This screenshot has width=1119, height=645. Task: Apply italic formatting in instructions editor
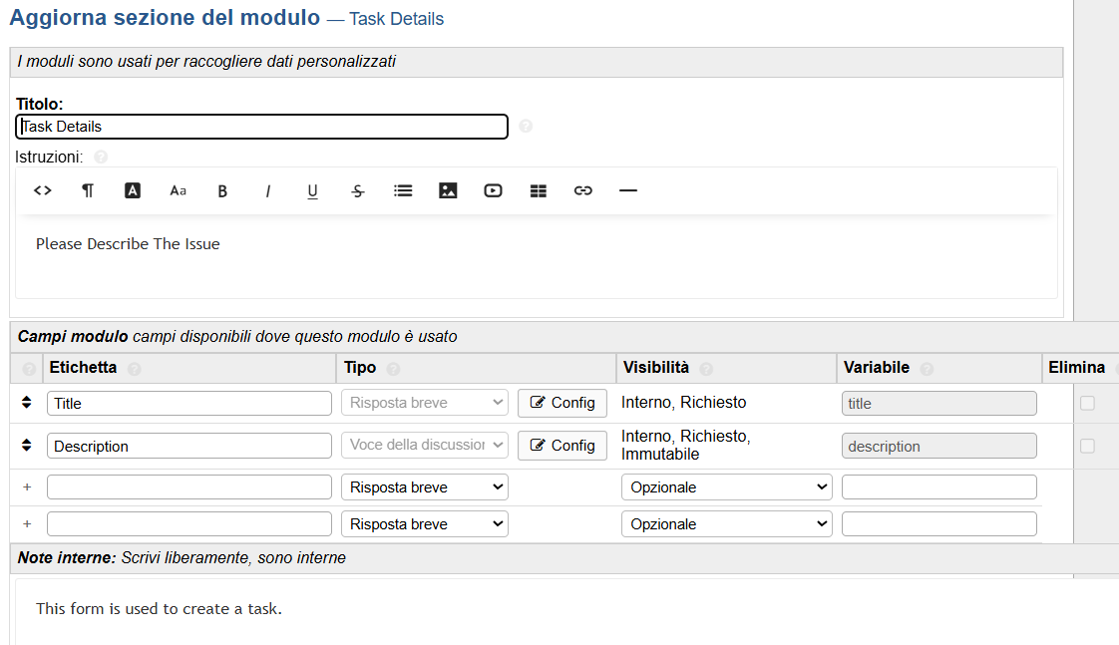point(267,190)
